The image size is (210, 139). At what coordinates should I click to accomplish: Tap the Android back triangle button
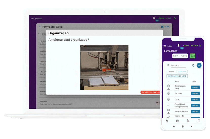[x=192, y=126]
